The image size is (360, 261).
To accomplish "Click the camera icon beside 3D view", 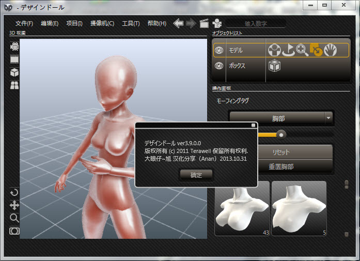I will (x=14, y=47).
